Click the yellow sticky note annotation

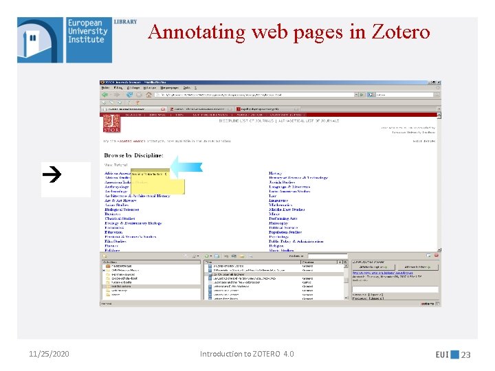click(x=157, y=186)
